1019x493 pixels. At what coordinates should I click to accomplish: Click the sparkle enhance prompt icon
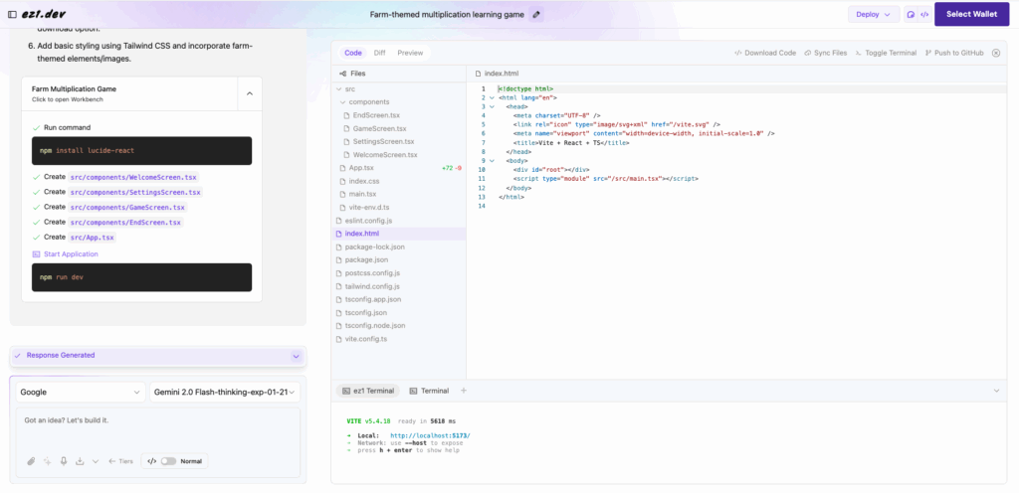click(47, 461)
